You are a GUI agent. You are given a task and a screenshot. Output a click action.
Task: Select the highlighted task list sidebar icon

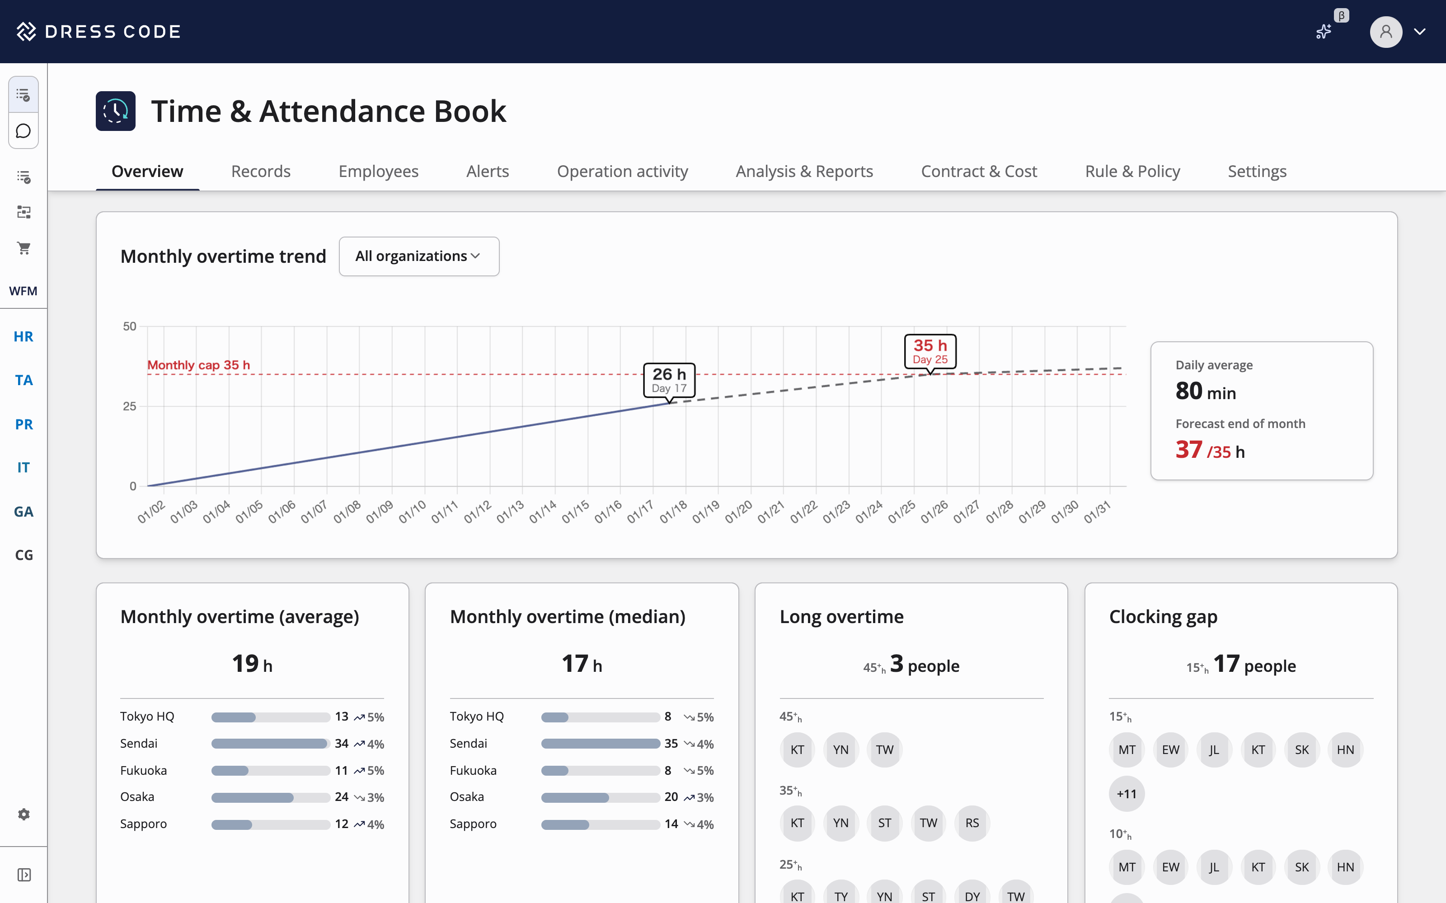23,94
